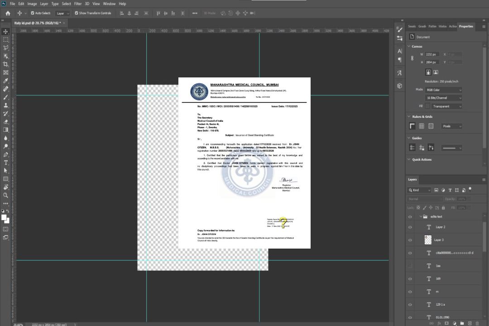Select the Clone Stamp tool
The width and height of the screenshot is (489, 326).
click(x=5, y=105)
